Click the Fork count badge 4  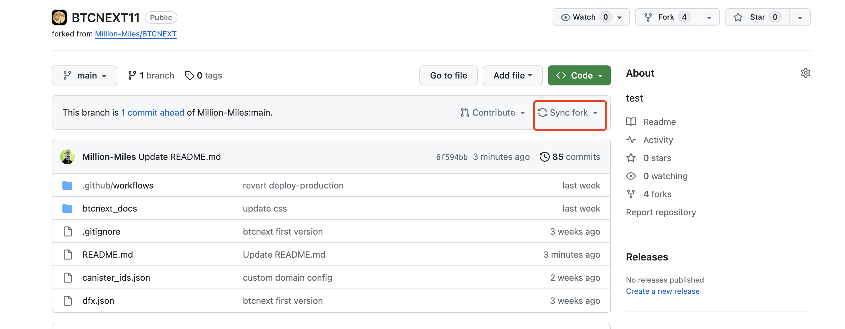[684, 17]
